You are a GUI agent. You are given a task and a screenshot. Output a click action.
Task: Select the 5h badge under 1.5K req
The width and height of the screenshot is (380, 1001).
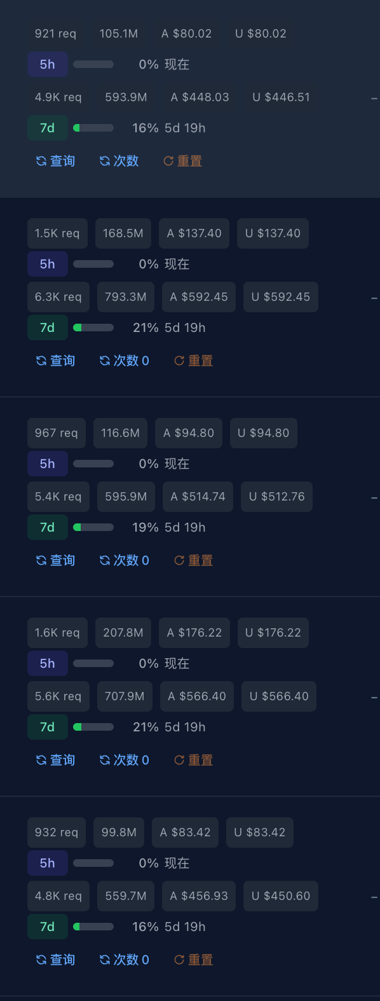tap(48, 264)
